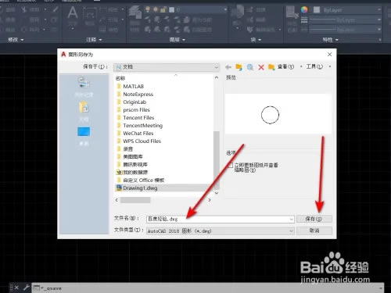The image size is (391, 293).
Task: Toggle the update sheet and view thumbnails checkbox
Action: point(230,165)
